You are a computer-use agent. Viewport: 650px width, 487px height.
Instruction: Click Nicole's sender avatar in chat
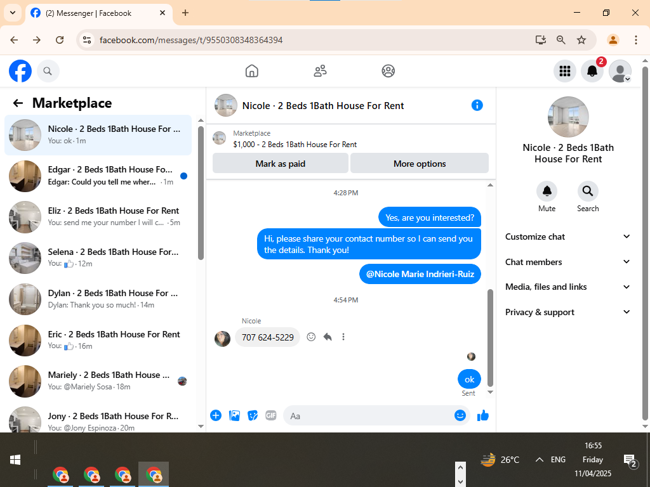click(222, 339)
